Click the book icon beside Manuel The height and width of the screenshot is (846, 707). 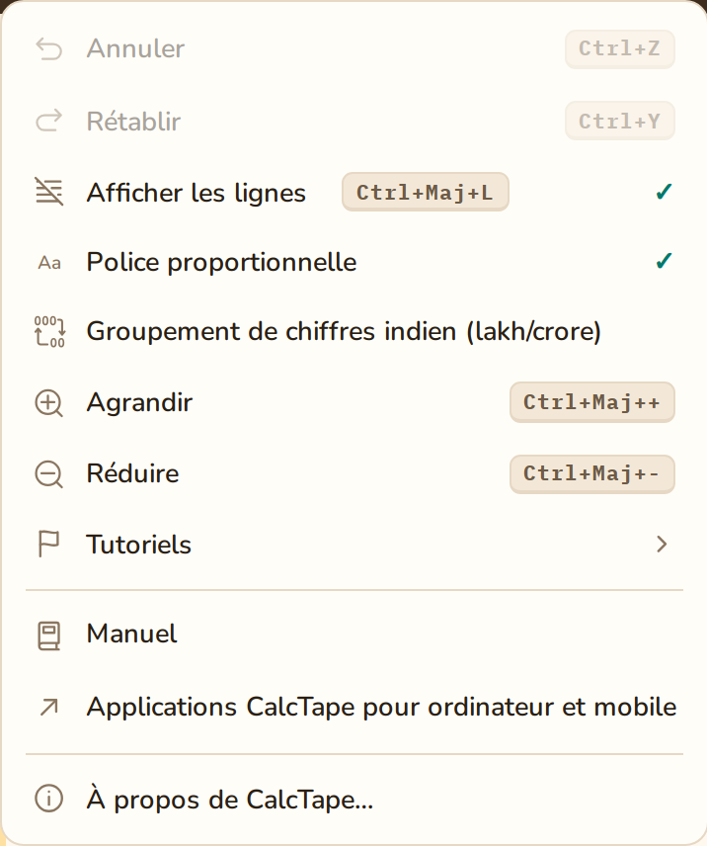pos(48,635)
